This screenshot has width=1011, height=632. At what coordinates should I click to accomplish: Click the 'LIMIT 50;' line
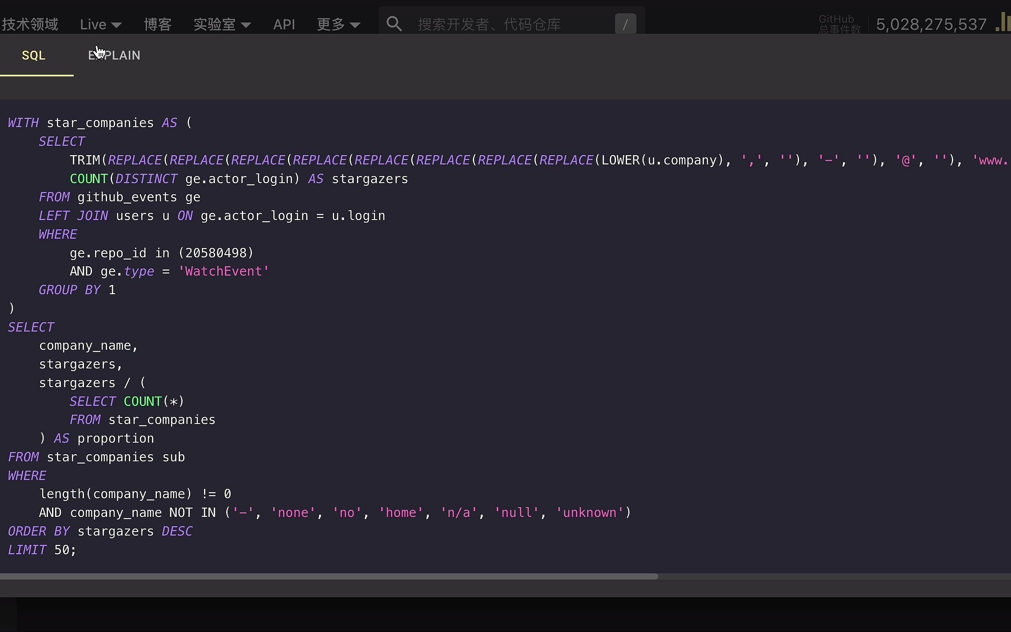tap(42, 550)
